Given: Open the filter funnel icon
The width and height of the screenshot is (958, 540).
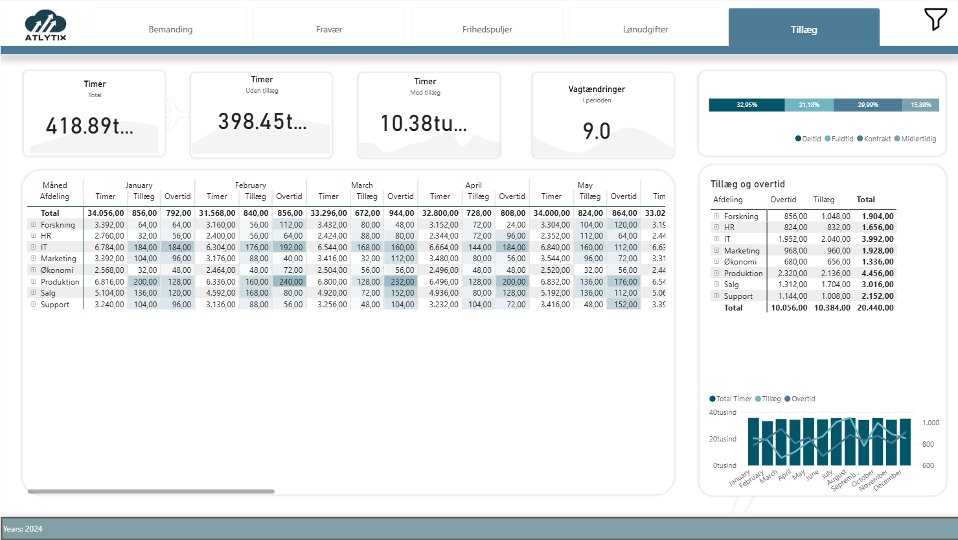Looking at the screenshot, I should (935, 19).
